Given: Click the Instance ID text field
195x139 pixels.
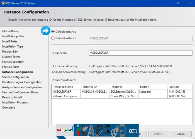Looking at the screenshot, I should pyautogui.click(x=140, y=53).
